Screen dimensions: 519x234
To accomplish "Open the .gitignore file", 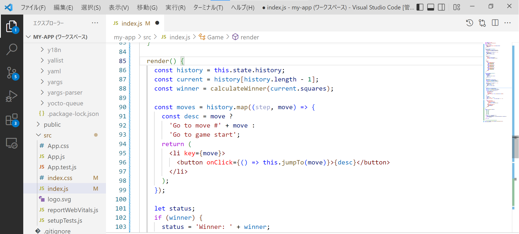I will [x=65, y=231].
